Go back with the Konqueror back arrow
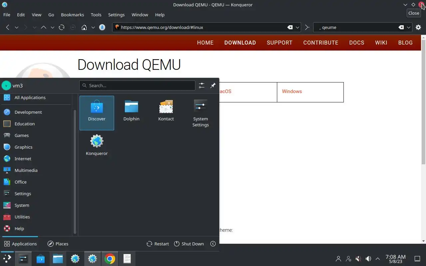Screen dimensions: 426x266 pyautogui.click(x=8, y=27)
